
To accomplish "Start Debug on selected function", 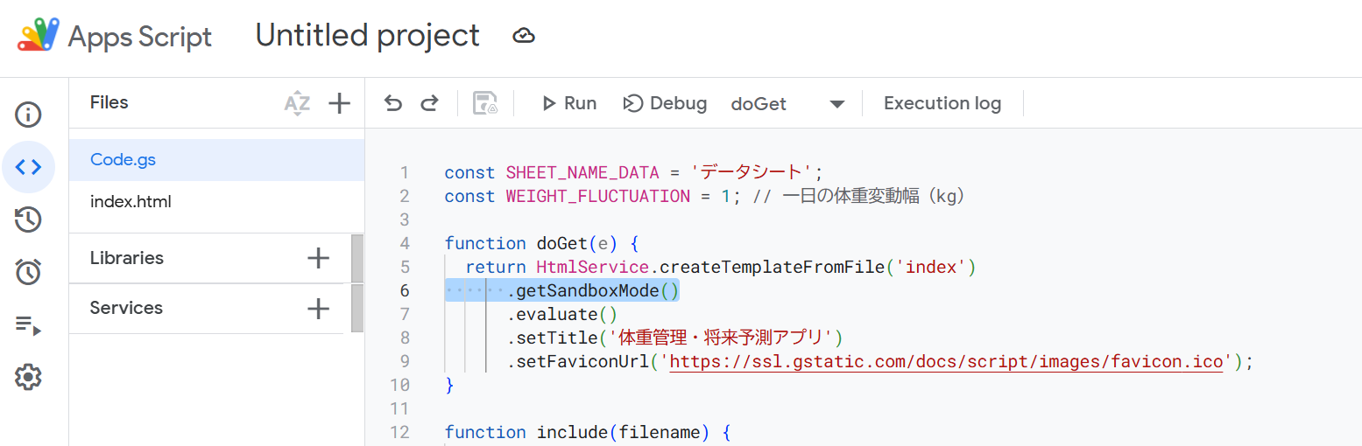I will pos(665,104).
